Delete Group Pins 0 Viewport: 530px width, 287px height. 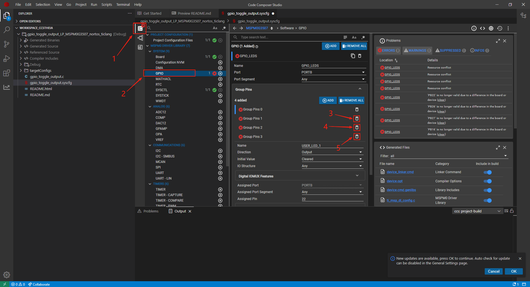pyautogui.click(x=357, y=109)
